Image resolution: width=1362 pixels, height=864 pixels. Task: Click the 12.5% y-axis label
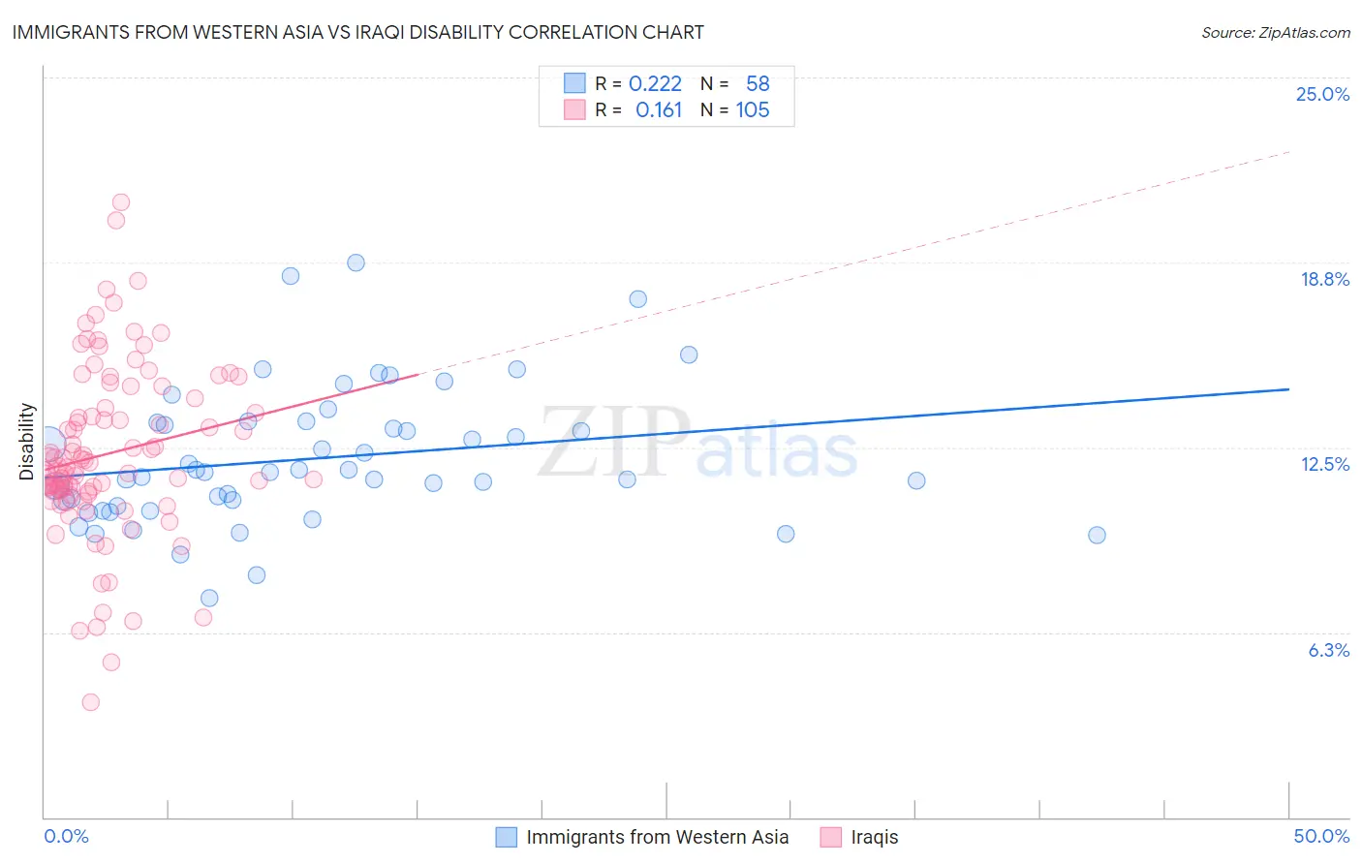click(1324, 464)
